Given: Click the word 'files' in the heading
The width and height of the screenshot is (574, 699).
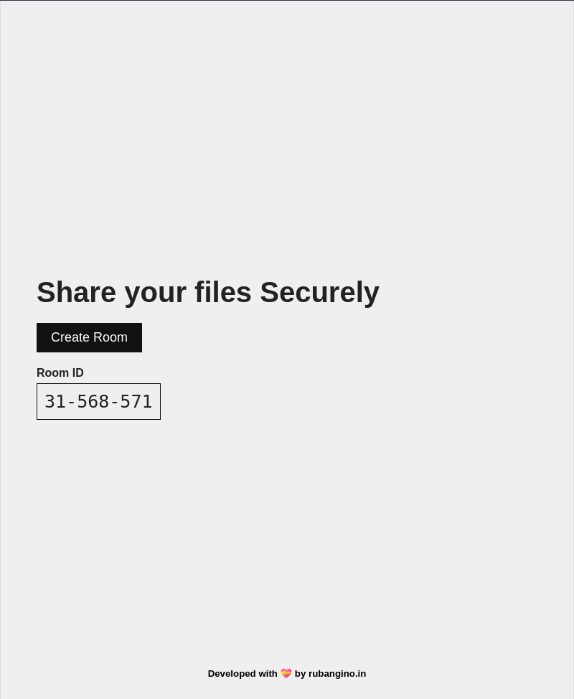Looking at the screenshot, I should 223,292.
